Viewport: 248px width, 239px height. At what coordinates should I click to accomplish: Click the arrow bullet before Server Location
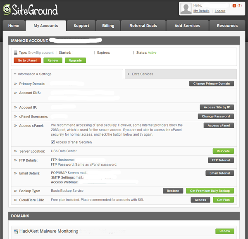[x=15, y=151]
